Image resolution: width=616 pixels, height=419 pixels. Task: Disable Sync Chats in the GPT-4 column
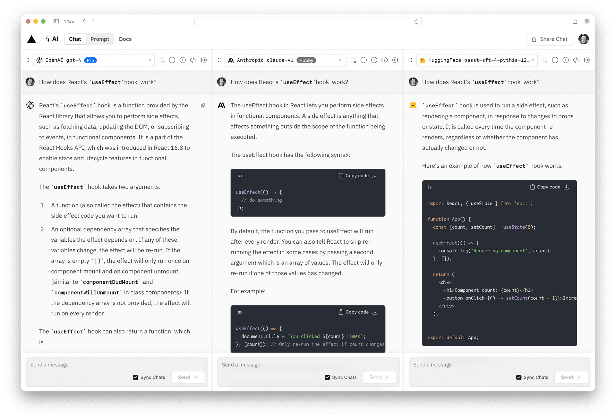tap(135, 377)
